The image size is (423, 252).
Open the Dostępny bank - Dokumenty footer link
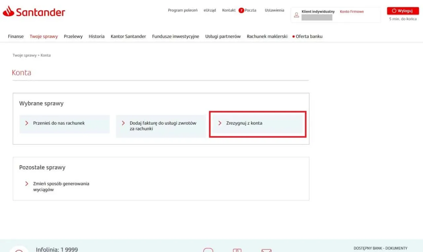coord(380,248)
